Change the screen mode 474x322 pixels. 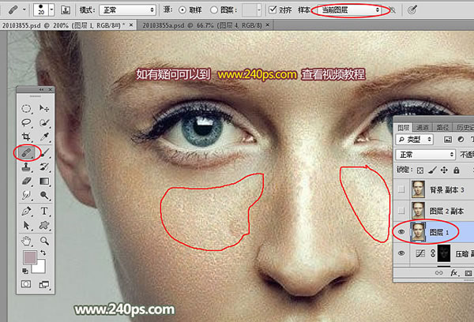coord(44,284)
